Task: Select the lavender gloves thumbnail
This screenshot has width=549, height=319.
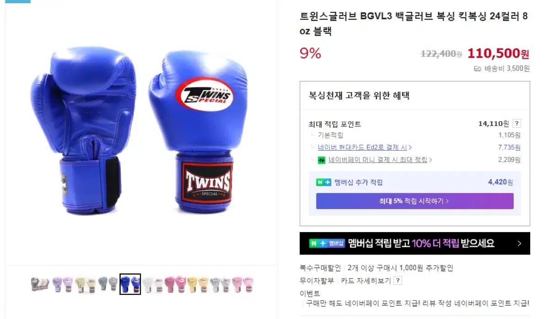Action: pos(63,284)
